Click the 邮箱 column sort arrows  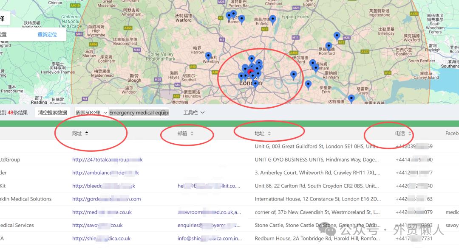192,134
